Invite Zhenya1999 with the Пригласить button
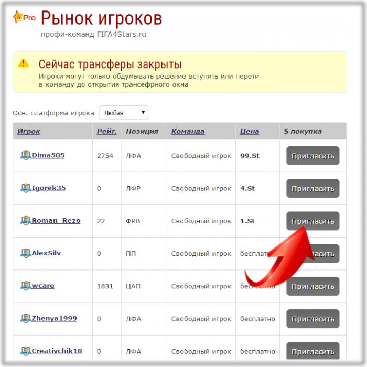This screenshot has height=367, width=367. click(312, 319)
